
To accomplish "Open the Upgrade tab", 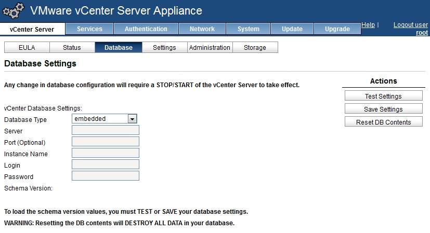I will tap(337, 29).
